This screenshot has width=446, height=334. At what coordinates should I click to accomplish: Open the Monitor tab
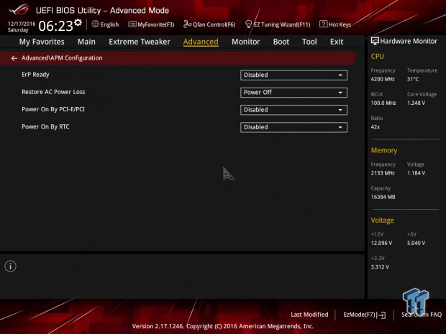pyautogui.click(x=246, y=42)
